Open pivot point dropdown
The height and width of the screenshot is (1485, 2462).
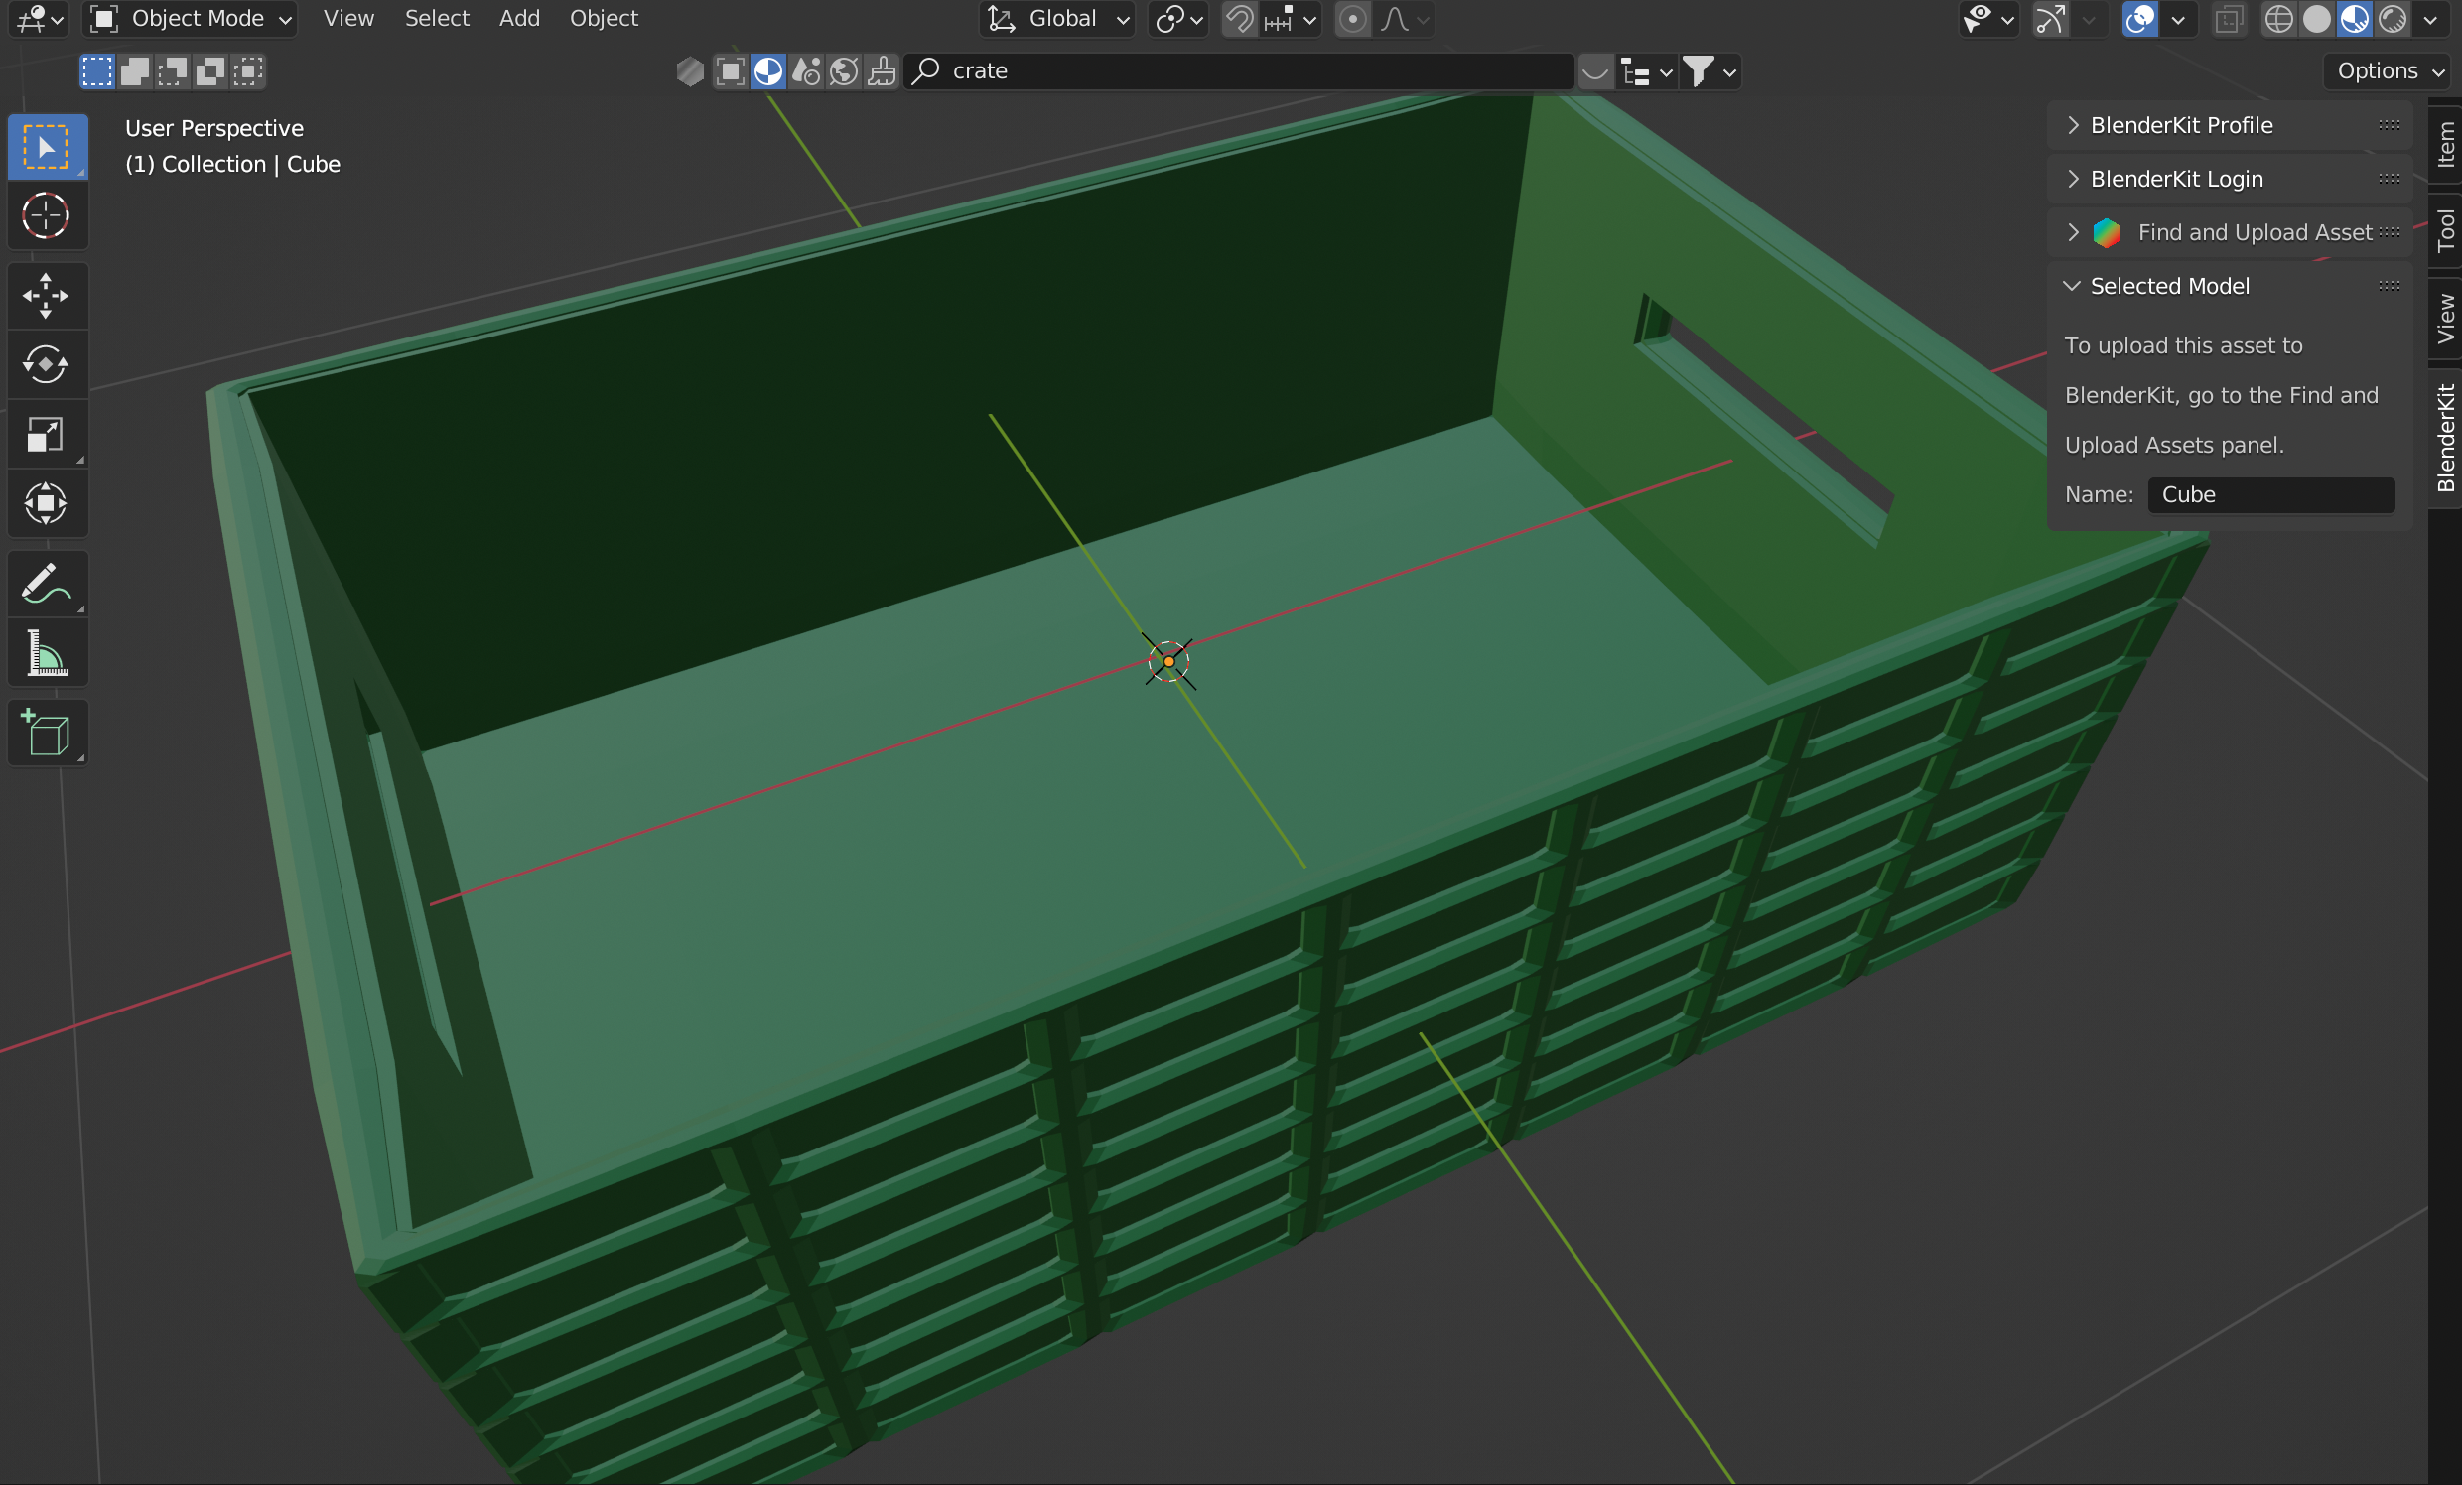tap(1179, 19)
